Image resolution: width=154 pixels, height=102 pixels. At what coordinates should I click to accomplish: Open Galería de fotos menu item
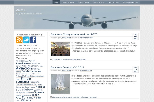tap(99, 2)
